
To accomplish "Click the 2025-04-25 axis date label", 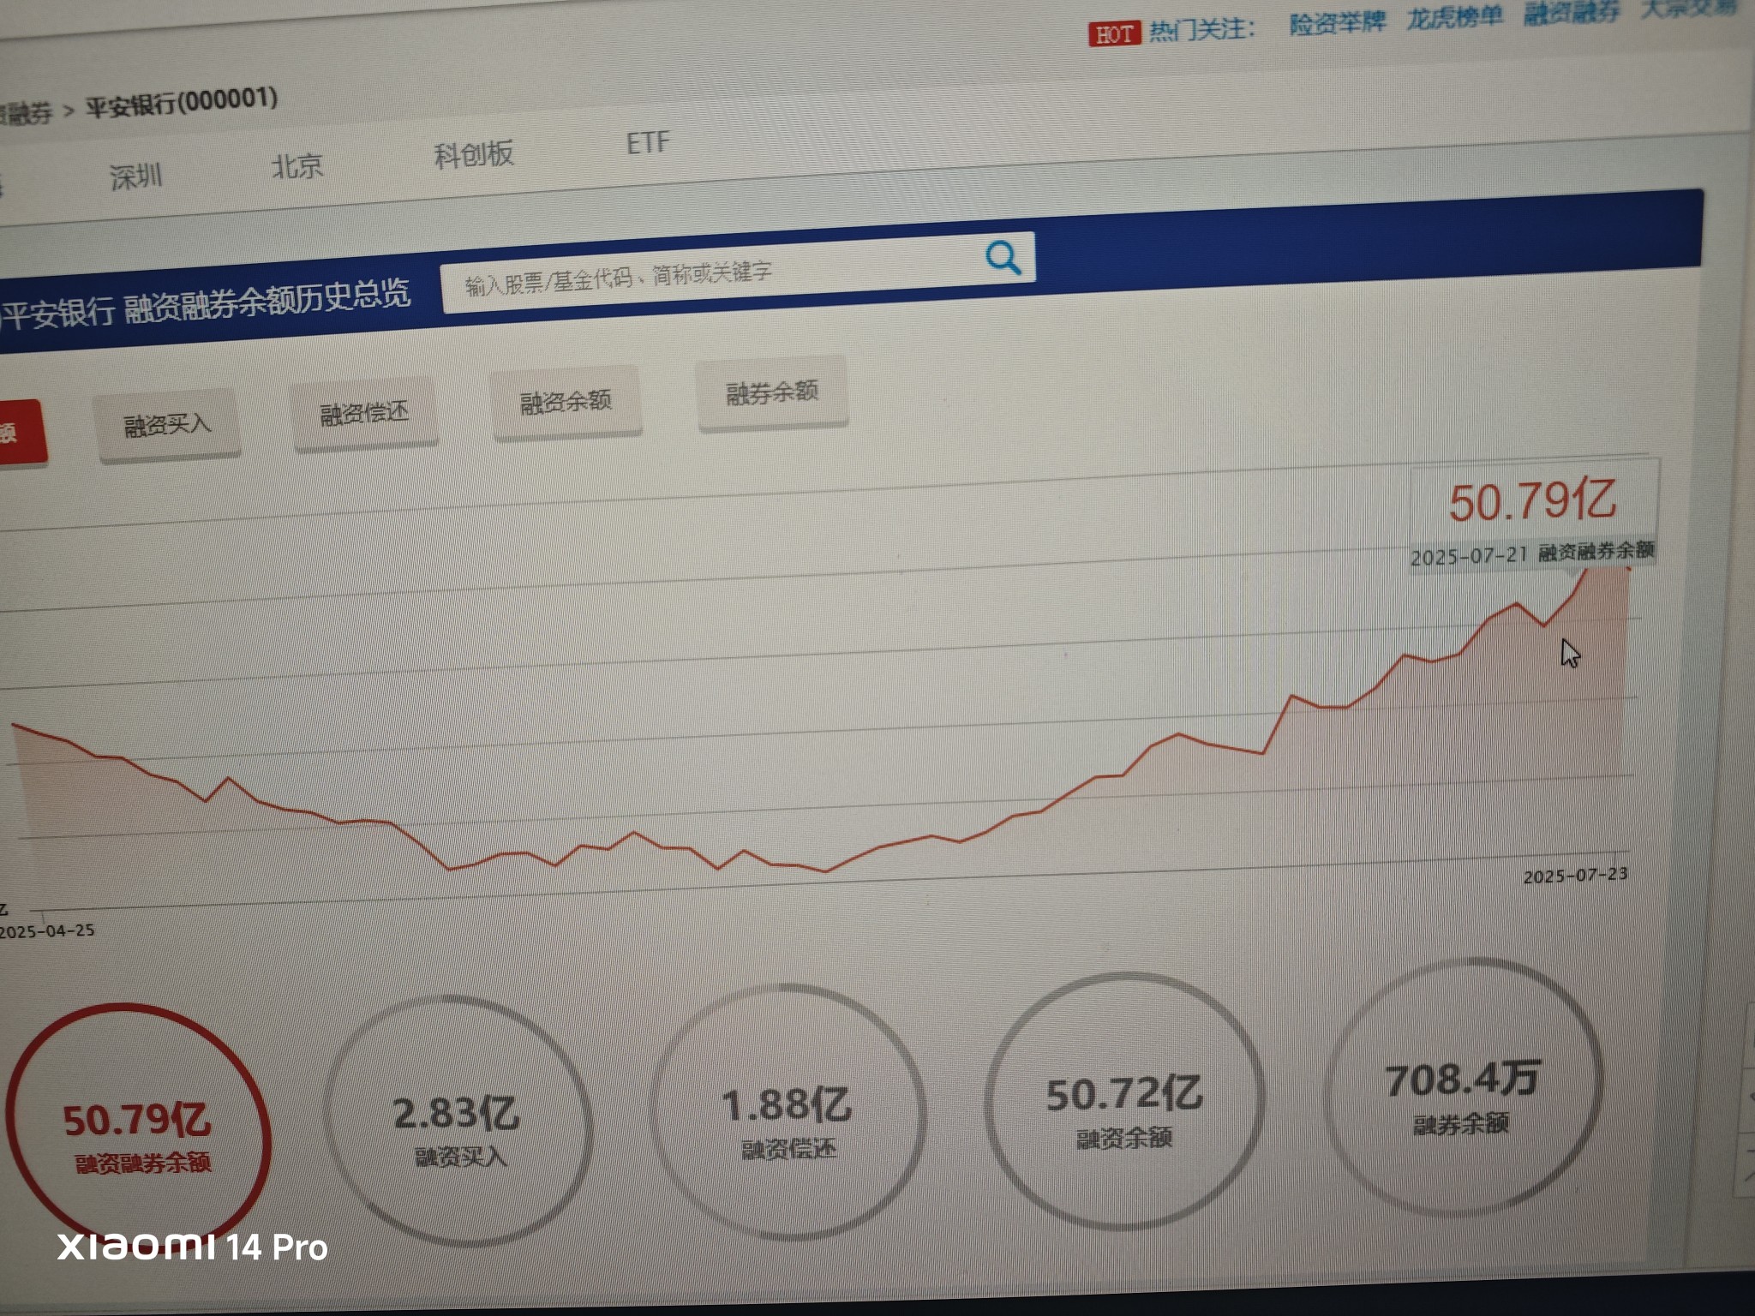I will 46,931.
